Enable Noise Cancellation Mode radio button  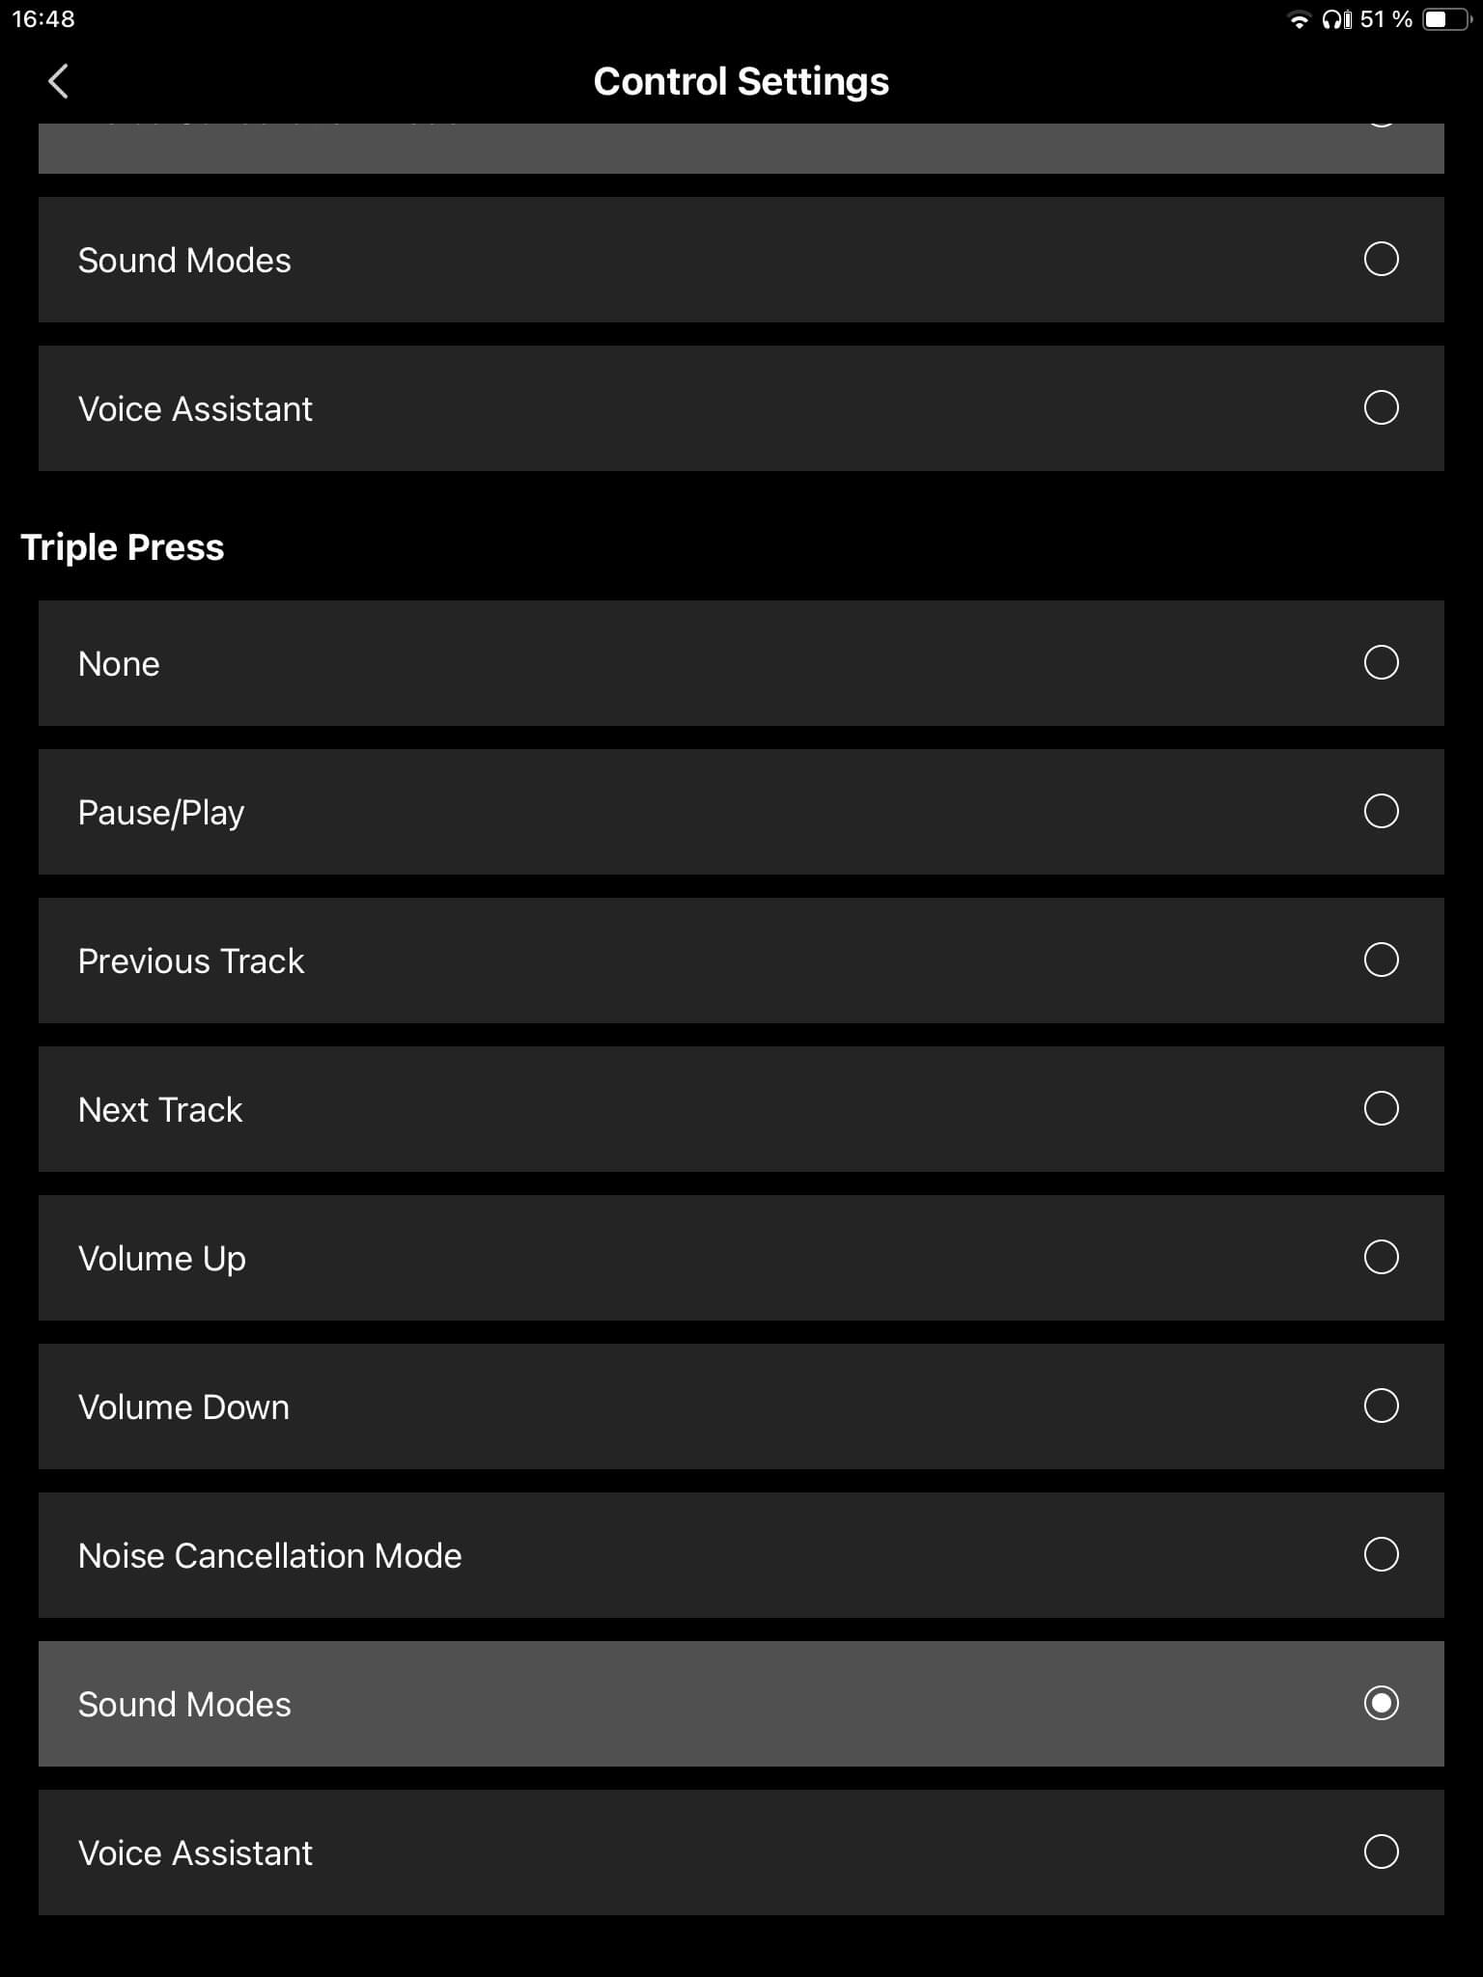[x=1381, y=1555]
